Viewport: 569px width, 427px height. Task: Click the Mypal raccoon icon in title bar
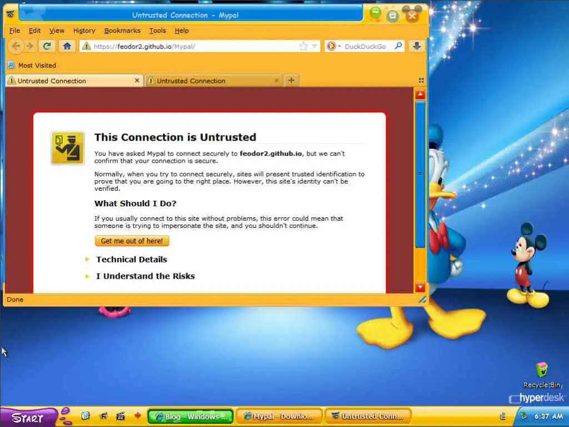[11, 14]
